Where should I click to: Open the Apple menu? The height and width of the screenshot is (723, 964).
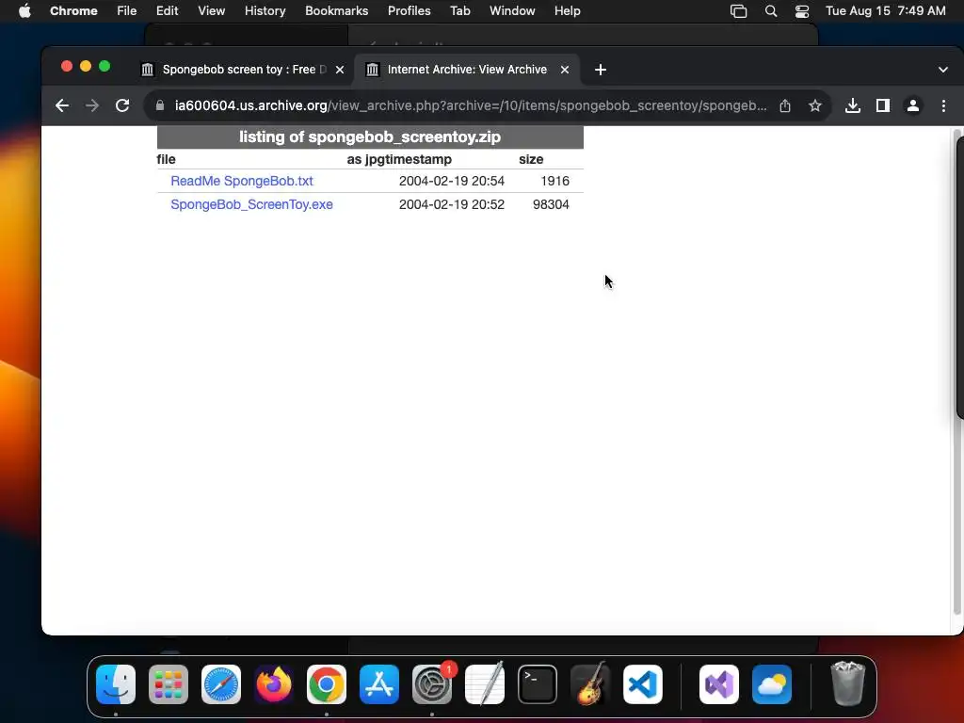(x=24, y=11)
